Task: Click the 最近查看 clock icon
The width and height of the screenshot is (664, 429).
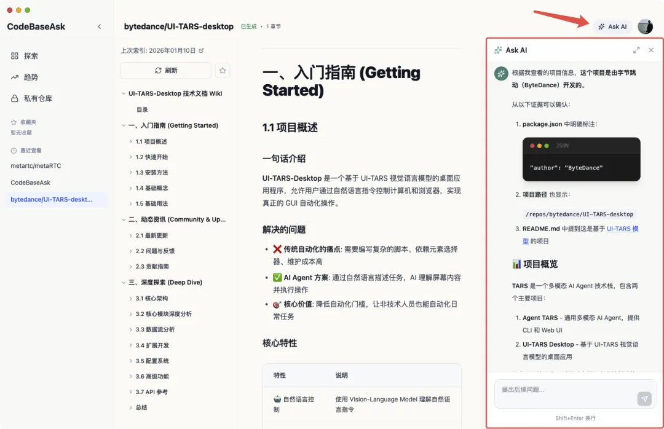Action: (x=14, y=151)
